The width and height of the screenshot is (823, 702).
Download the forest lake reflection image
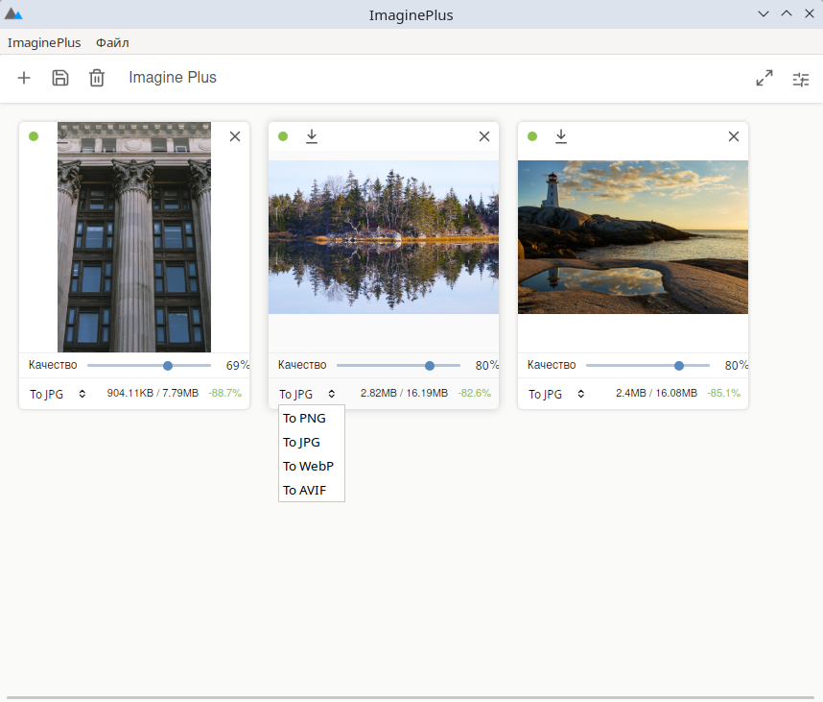[x=312, y=136]
